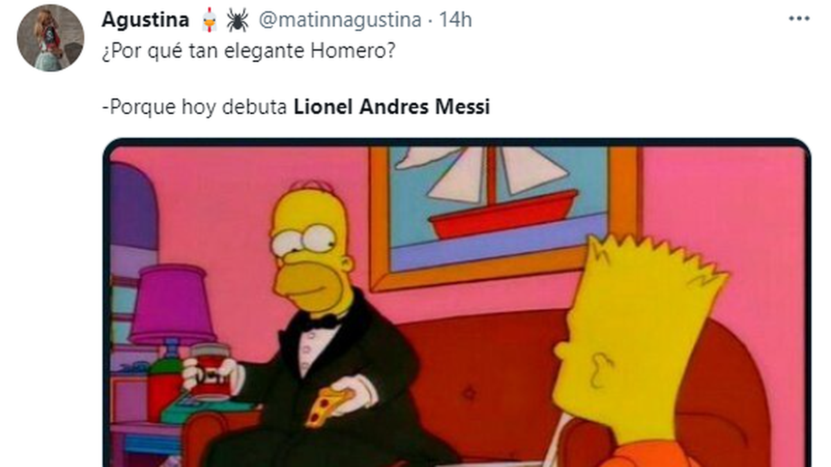
Task: Click the text "¿Por qué tan elegante Homero?"
Action: click(x=248, y=53)
